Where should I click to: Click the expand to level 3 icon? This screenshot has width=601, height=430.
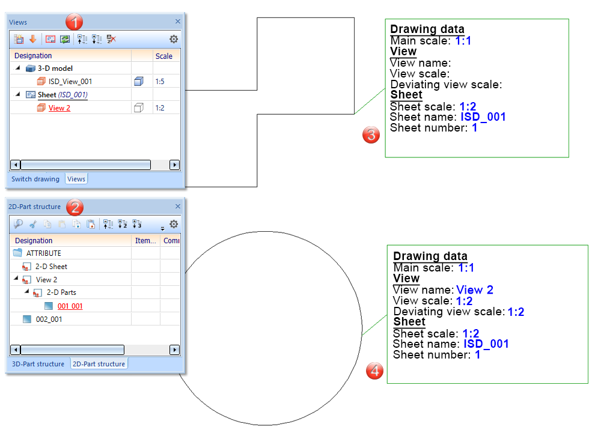pos(137,224)
